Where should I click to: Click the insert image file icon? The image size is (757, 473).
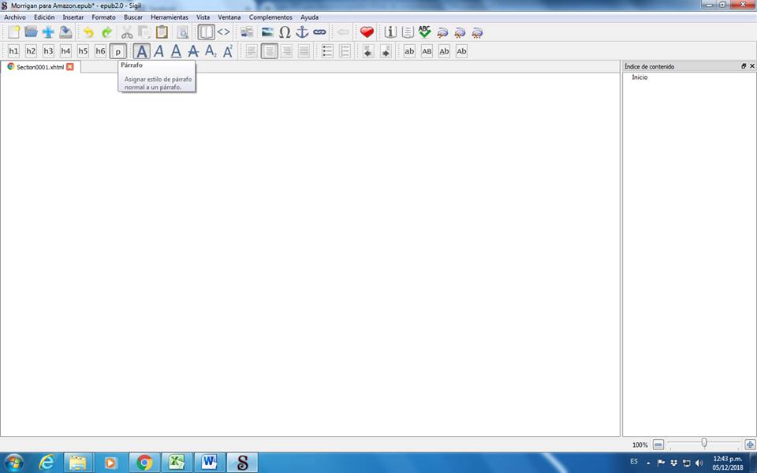point(267,32)
